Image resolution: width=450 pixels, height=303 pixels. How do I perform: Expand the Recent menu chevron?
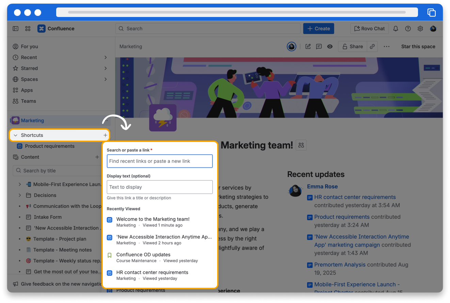point(106,57)
